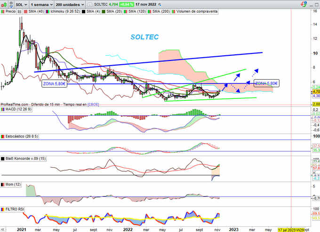The height and width of the screenshot is (232, 320).
Task: Open the user link settings icon
Action: 11,5
